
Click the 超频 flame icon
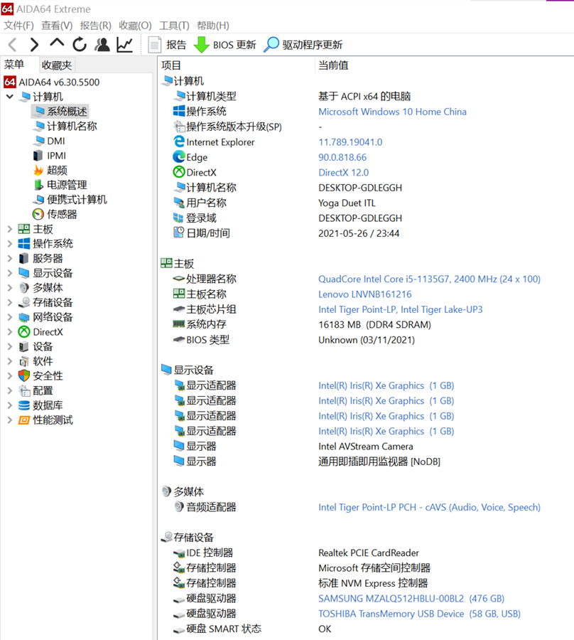click(38, 170)
